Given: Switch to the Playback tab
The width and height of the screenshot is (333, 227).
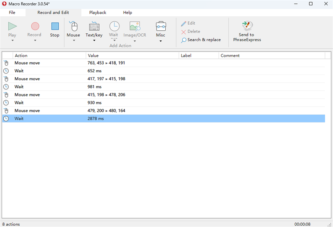Looking at the screenshot, I should (x=97, y=12).
